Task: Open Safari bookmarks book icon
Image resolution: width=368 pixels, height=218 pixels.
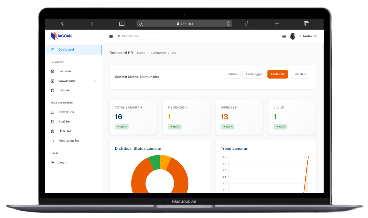Action: (122, 24)
